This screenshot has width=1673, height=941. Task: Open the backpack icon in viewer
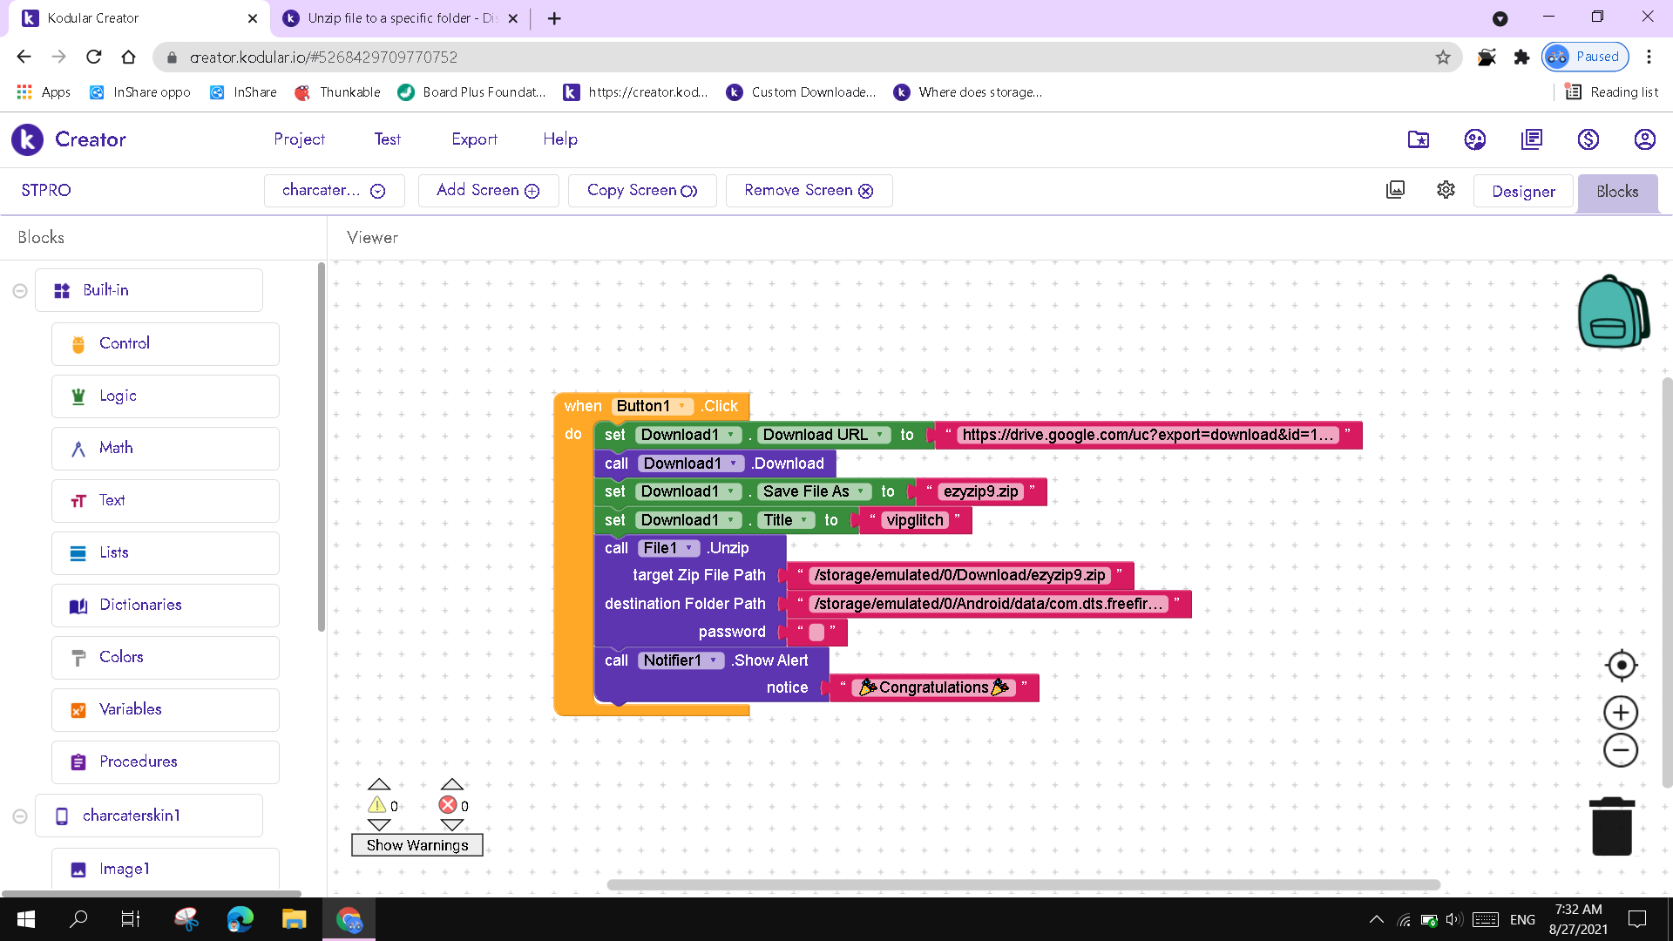tap(1613, 312)
